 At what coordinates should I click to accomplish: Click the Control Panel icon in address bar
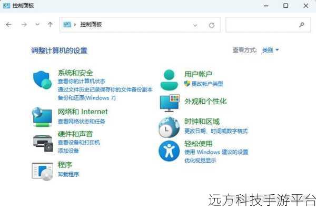coord(67,25)
